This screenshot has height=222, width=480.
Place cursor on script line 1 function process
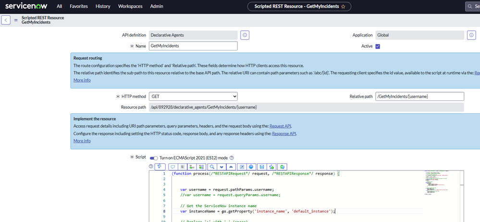click(256, 173)
